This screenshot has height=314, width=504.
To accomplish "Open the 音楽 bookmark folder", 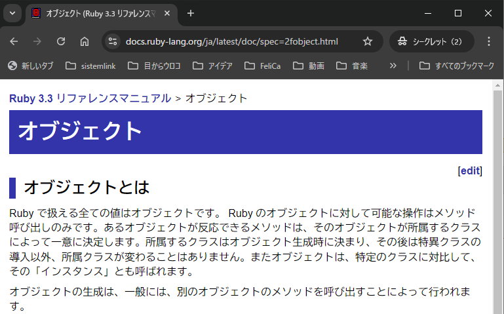I will (x=352, y=66).
